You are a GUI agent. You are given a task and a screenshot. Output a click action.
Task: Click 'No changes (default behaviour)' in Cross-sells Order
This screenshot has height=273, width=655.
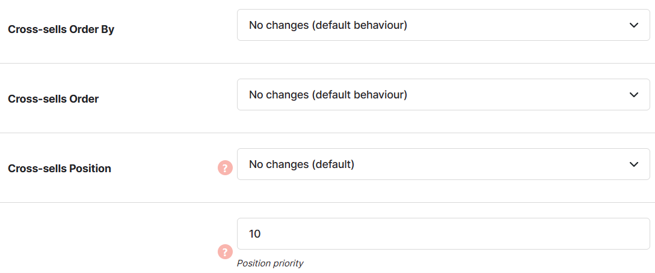[328, 95]
